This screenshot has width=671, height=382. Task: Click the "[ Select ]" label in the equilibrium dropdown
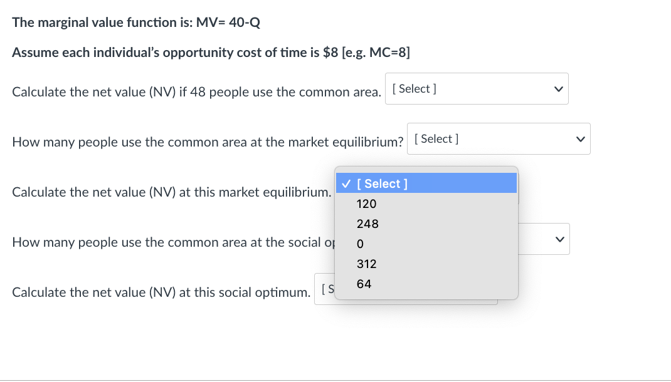(x=436, y=138)
